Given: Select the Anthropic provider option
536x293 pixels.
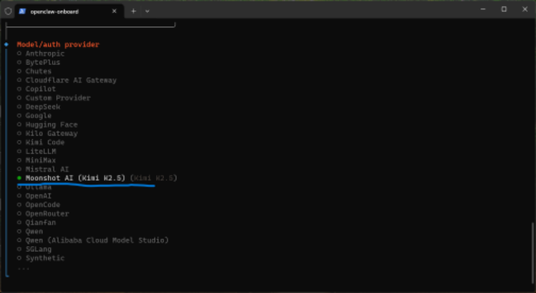Looking at the screenshot, I should coord(45,53).
